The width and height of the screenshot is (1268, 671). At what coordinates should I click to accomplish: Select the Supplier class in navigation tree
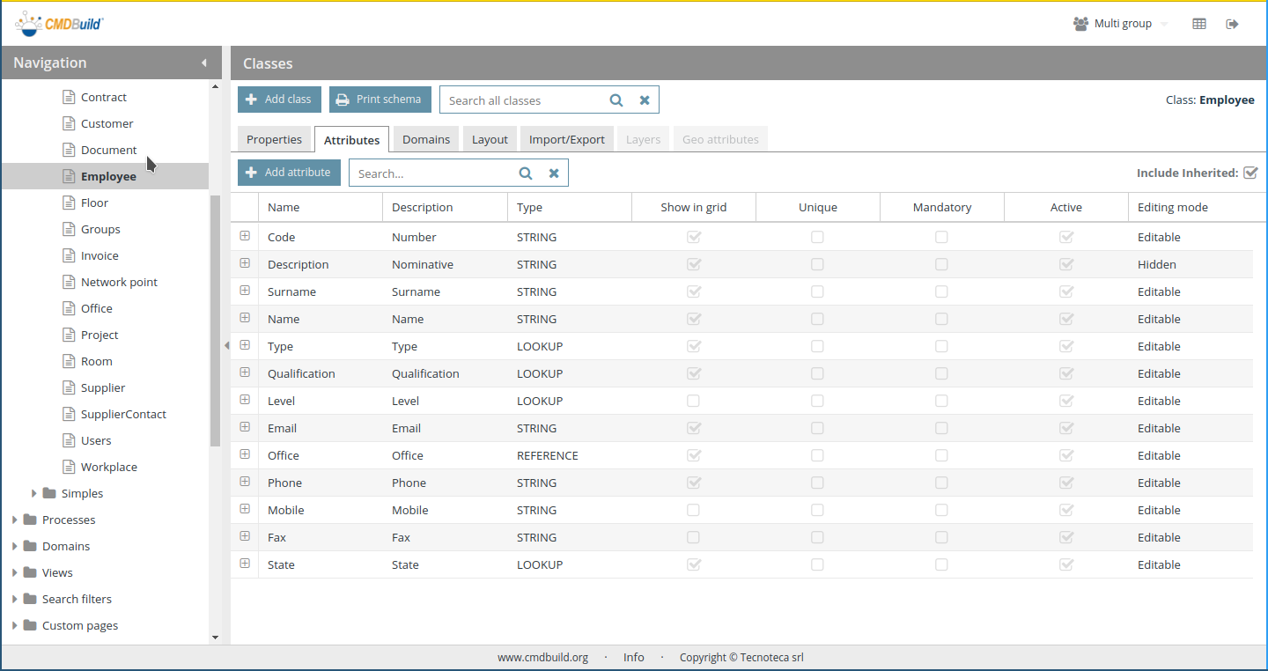coord(103,387)
